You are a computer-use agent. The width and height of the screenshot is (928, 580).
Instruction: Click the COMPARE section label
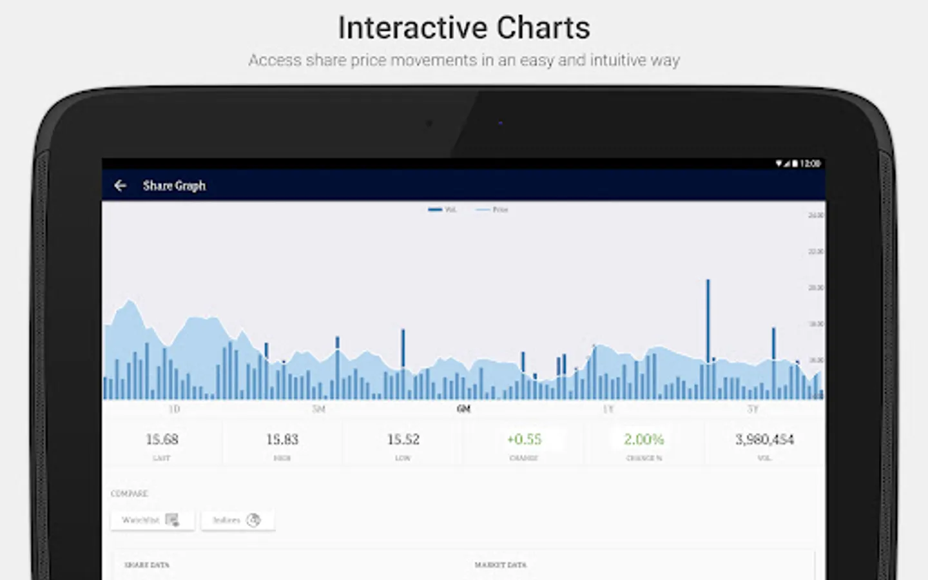[x=130, y=494]
